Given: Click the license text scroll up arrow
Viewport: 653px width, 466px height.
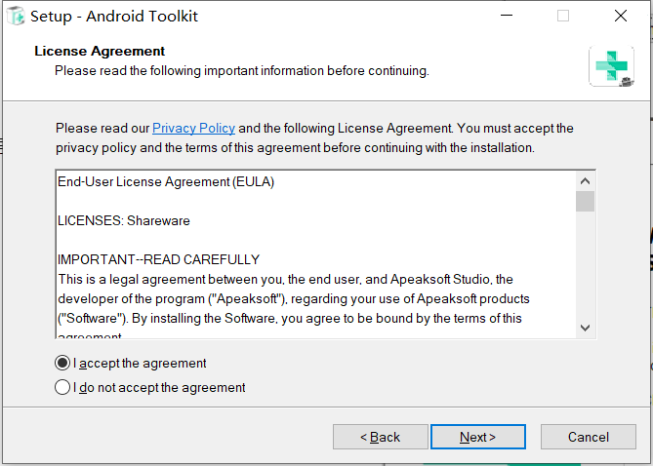Looking at the screenshot, I should (585, 181).
